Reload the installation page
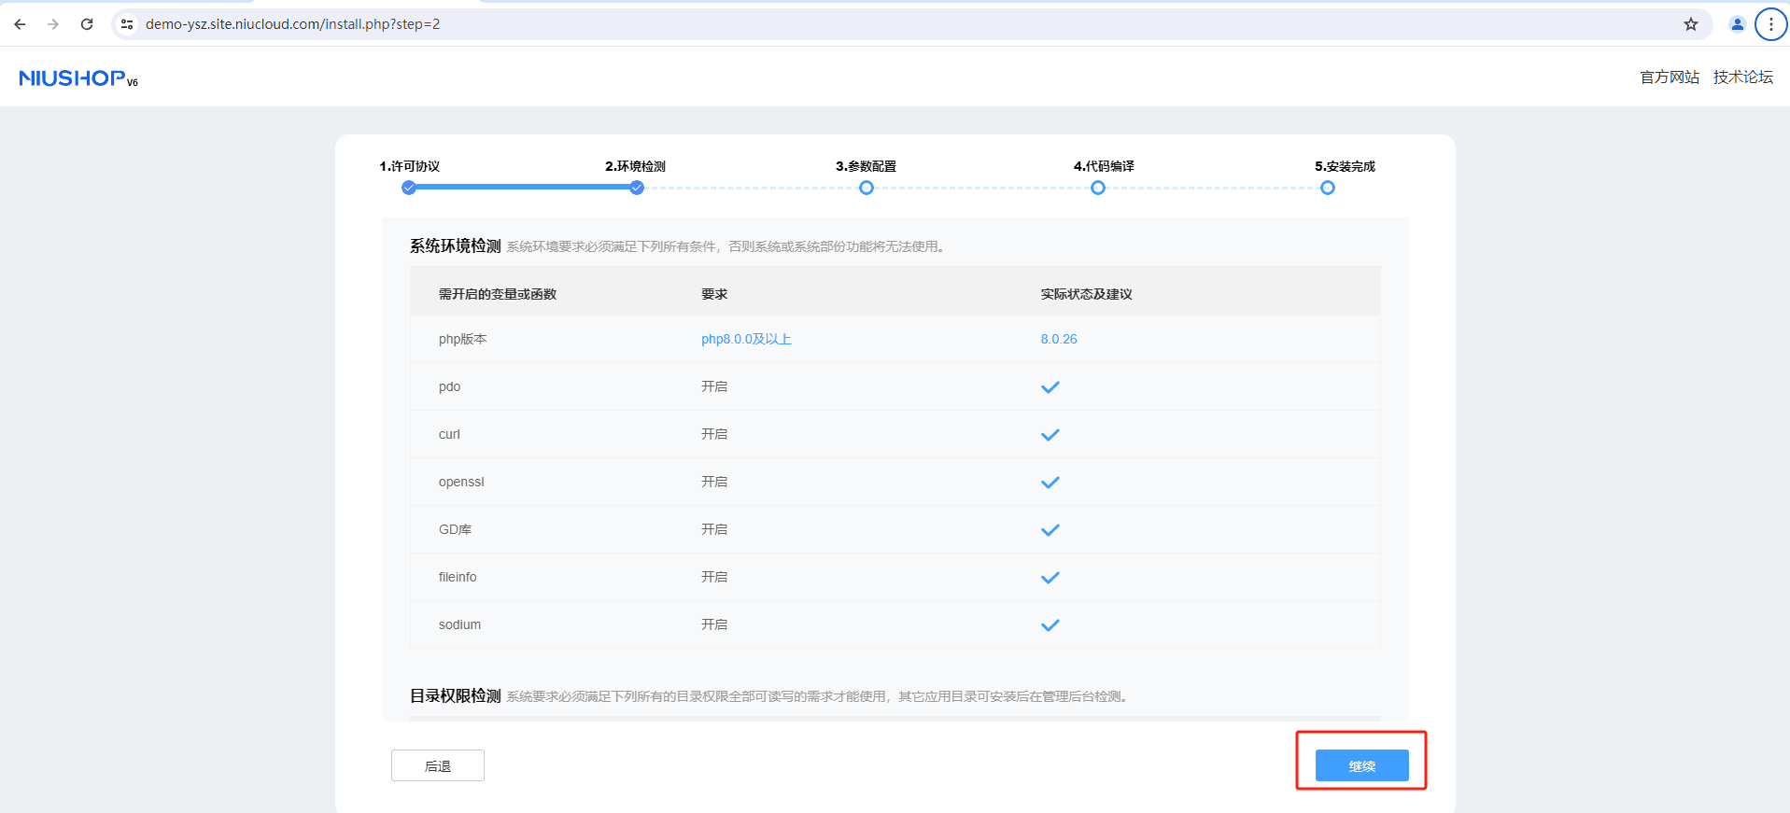 (87, 24)
